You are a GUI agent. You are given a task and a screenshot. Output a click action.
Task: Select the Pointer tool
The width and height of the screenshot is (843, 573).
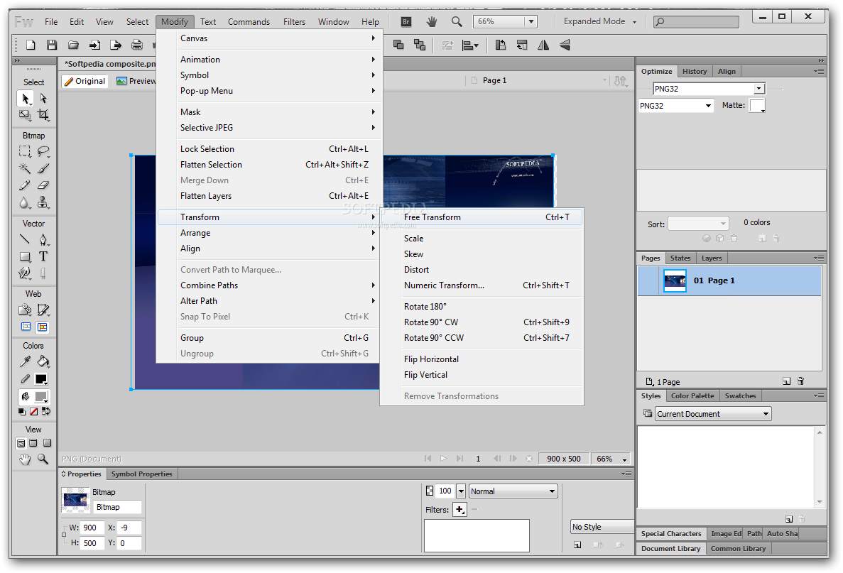[x=26, y=99]
